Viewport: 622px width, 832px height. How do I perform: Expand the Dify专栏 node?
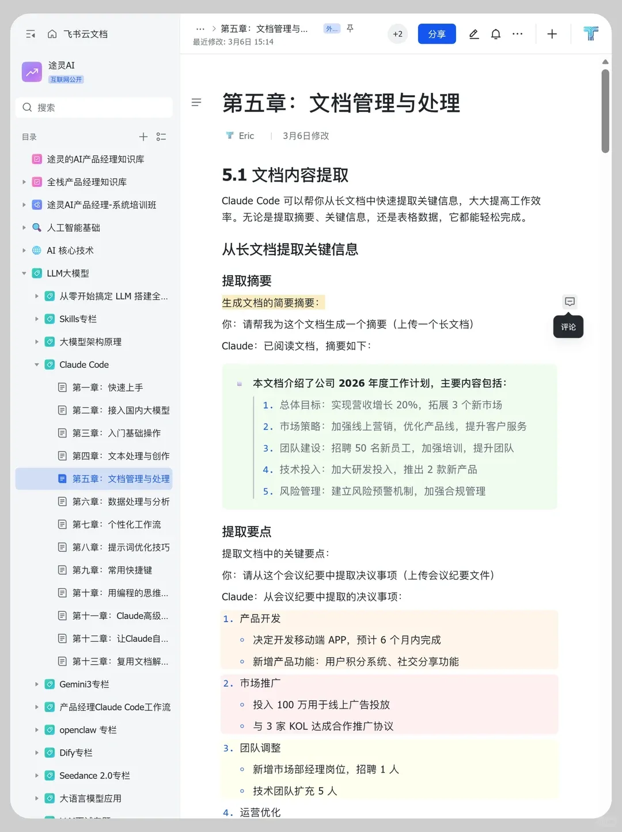(37, 752)
